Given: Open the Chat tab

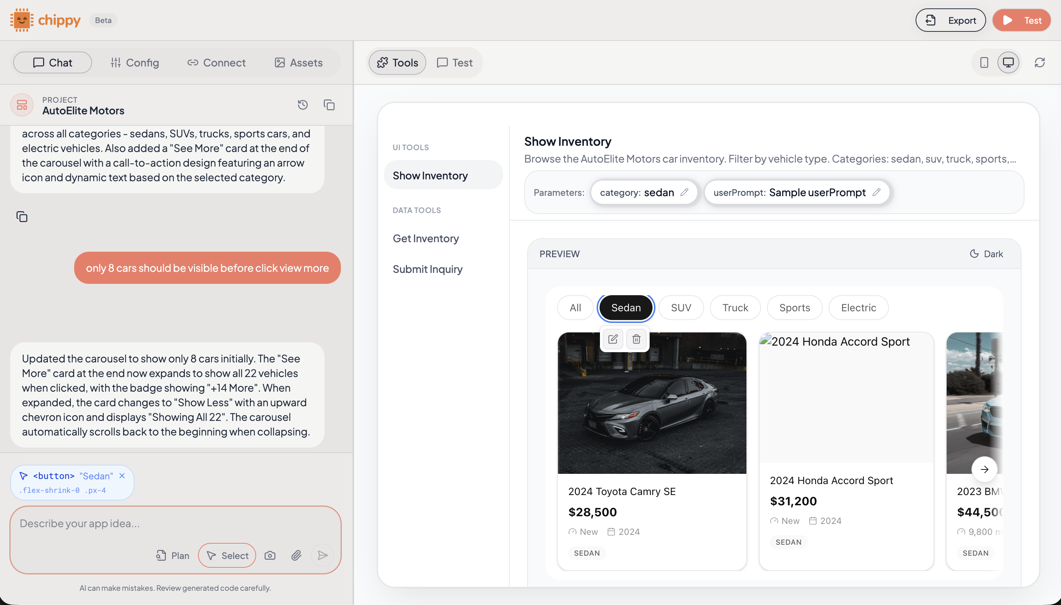Looking at the screenshot, I should [x=52, y=62].
